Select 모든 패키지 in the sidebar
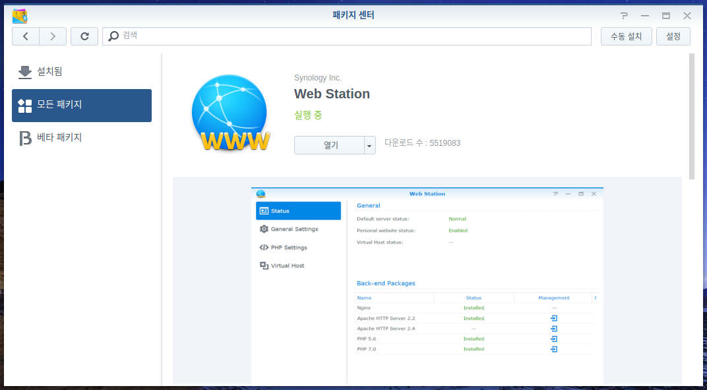The width and height of the screenshot is (707, 390). [82, 106]
